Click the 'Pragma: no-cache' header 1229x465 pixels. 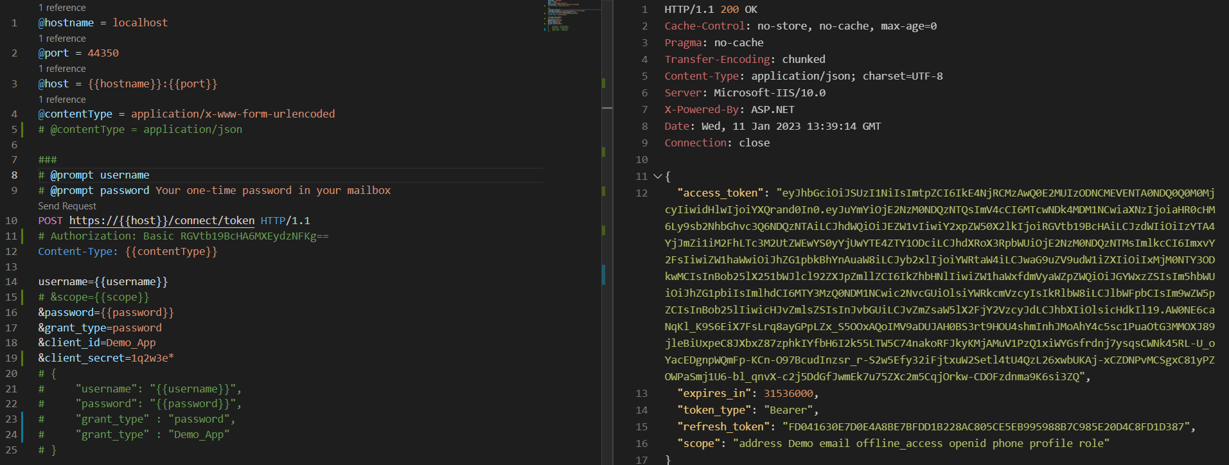[714, 43]
